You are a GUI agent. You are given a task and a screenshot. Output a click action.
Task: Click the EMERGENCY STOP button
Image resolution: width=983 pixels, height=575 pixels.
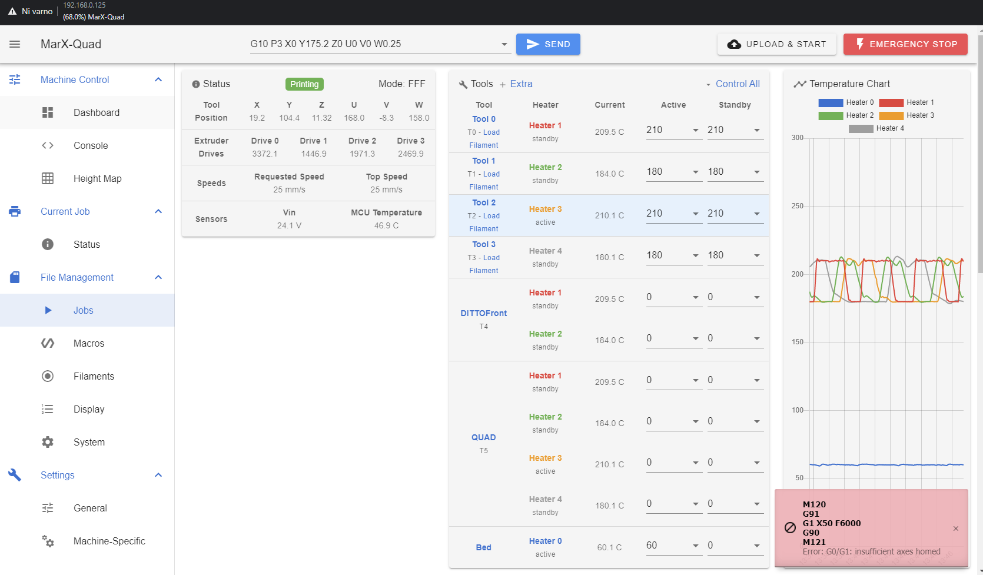tap(905, 44)
